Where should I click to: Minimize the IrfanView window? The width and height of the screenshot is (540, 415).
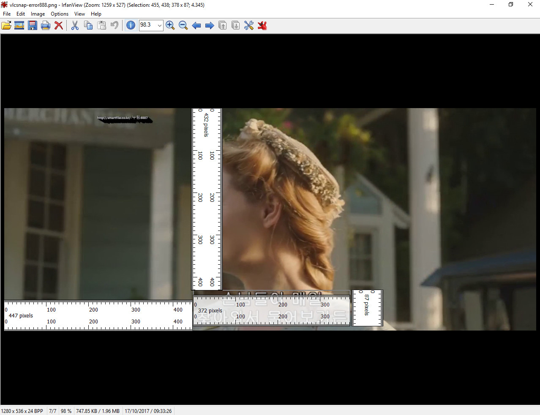click(492, 5)
